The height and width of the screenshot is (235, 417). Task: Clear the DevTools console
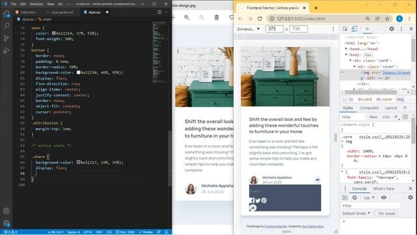354,198
